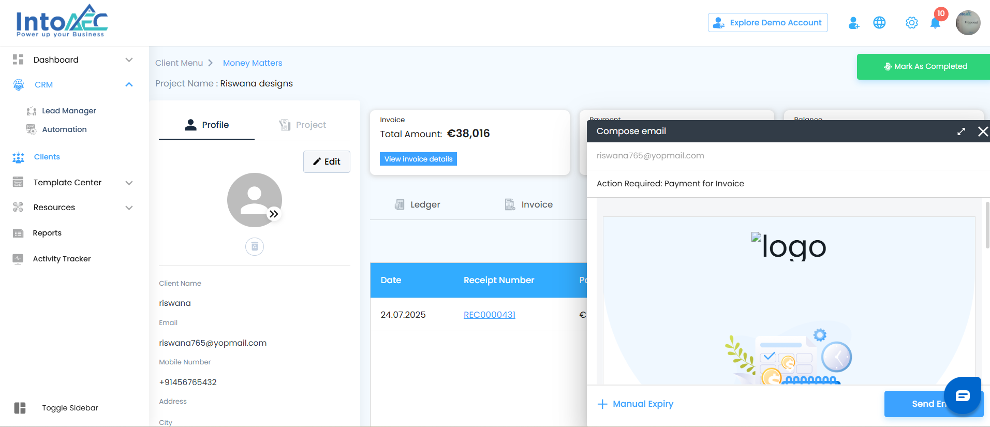The width and height of the screenshot is (990, 427).
Task: Click the notifications bell icon
Action: tap(935, 23)
